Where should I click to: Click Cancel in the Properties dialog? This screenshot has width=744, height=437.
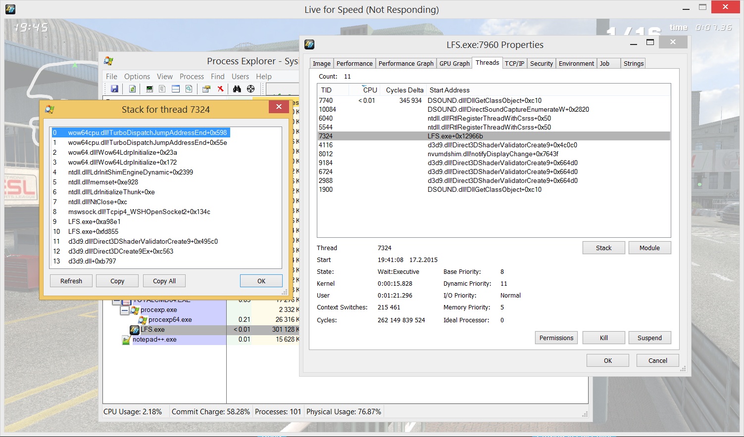click(658, 360)
